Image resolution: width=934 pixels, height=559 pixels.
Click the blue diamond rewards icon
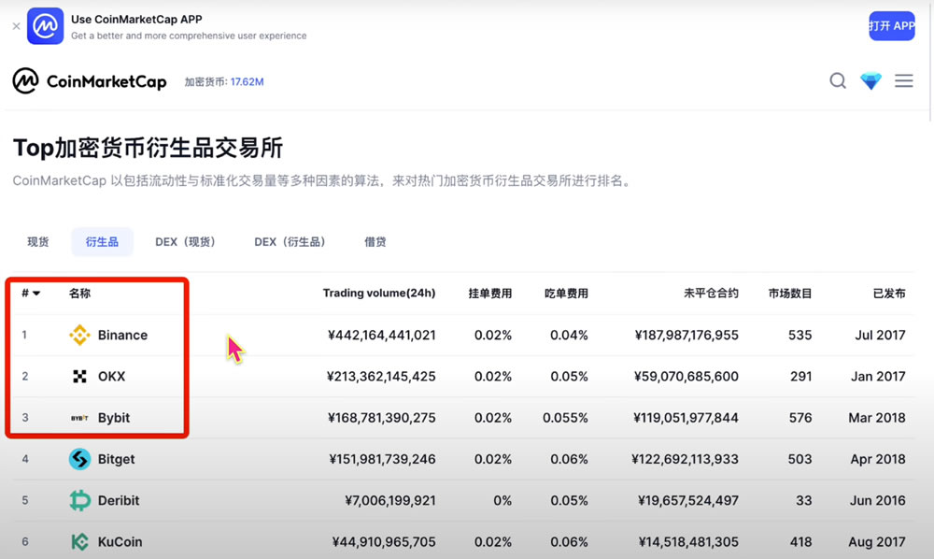click(870, 81)
